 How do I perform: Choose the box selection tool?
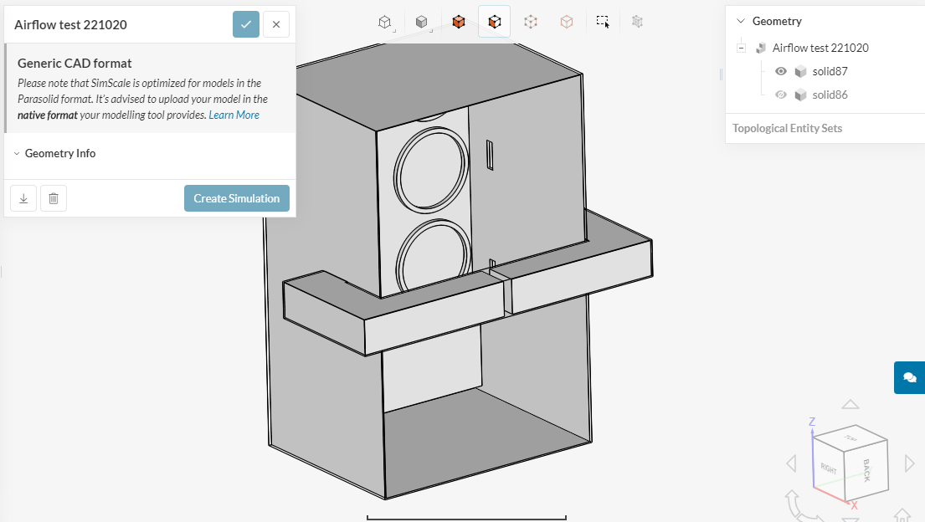[603, 22]
